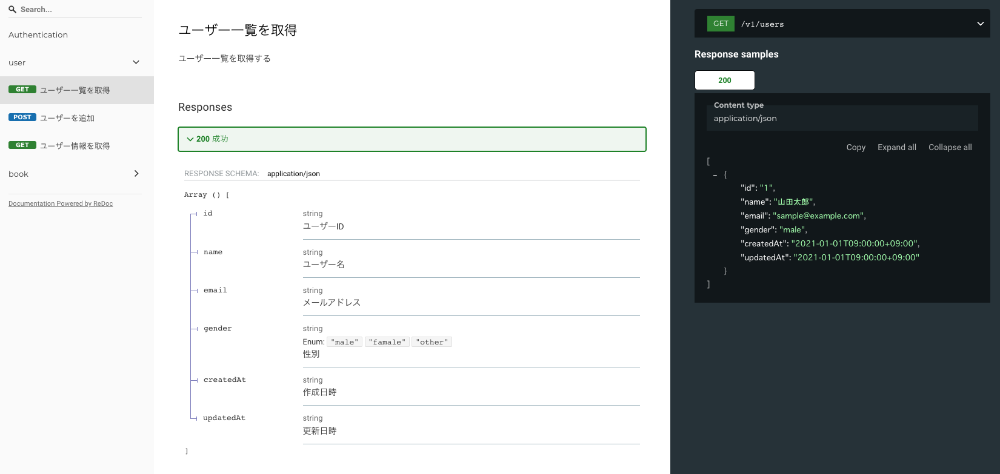Click the /v1/users path text
The height and width of the screenshot is (474, 1000).
(762, 24)
